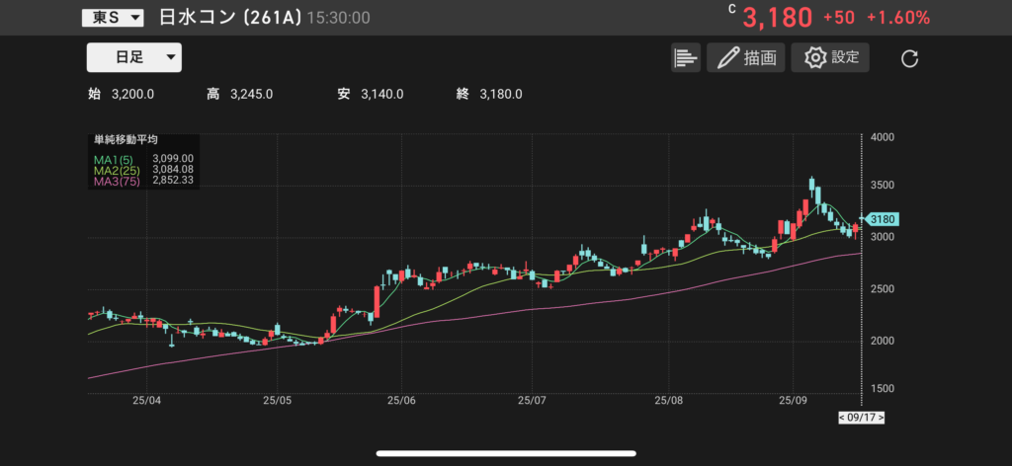Toggle the volume-by-price histogram icon
This screenshot has height=466, width=1012.
pyautogui.click(x=685, y=57)
